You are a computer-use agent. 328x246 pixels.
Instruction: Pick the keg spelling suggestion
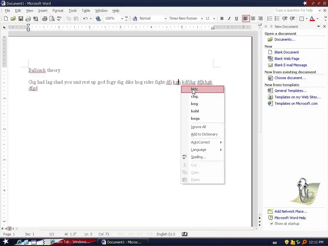pyautogui.click(x=202, y=104)
